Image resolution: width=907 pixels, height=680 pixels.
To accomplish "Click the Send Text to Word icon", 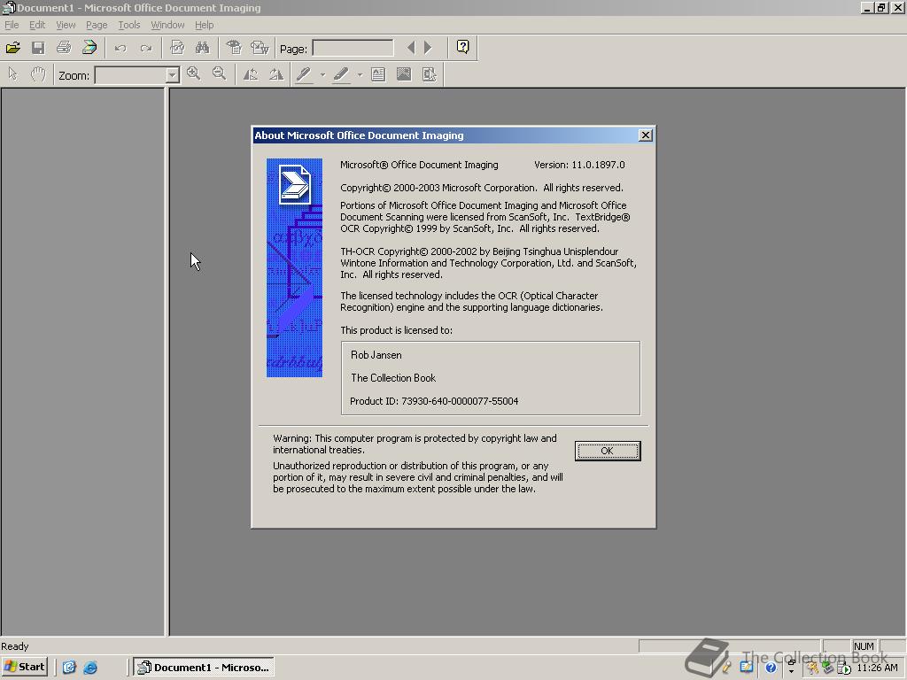I will [x=260, y=48].
